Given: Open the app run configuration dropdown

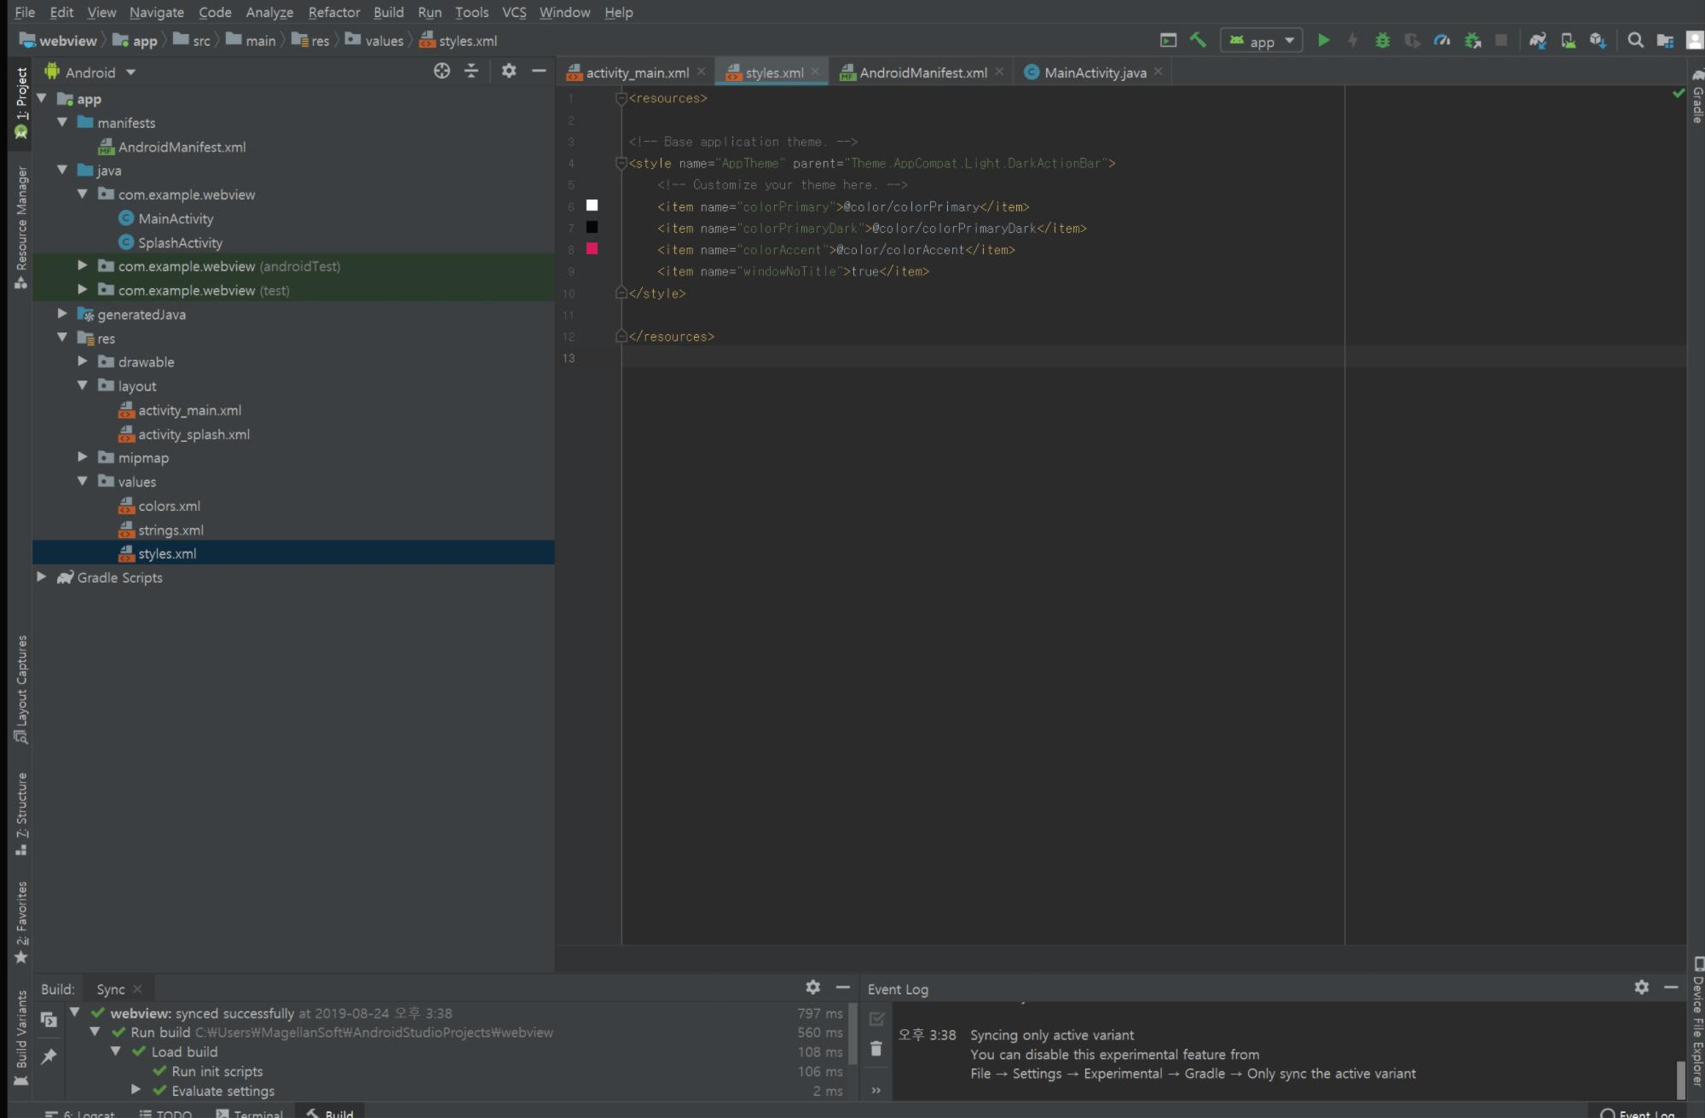Looking at the screenshot, I should coord(1262,40).
